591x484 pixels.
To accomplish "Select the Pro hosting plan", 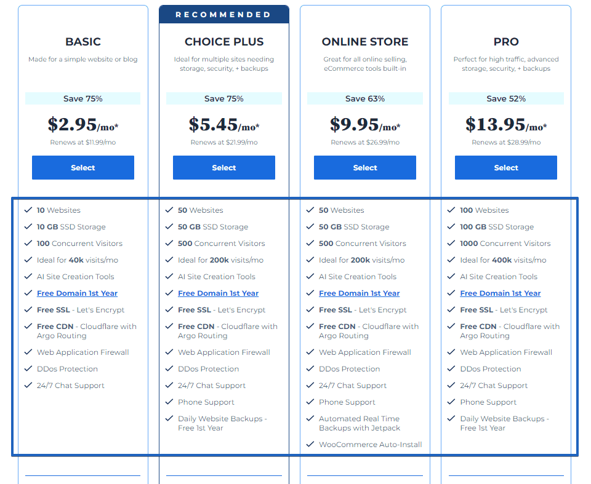I will pos(506,168).
